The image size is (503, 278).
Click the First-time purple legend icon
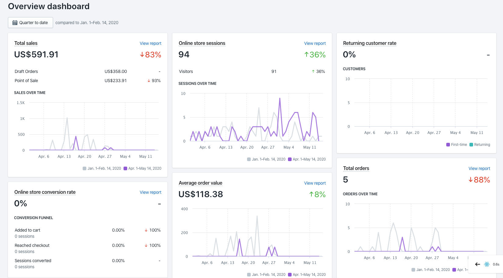448,144
